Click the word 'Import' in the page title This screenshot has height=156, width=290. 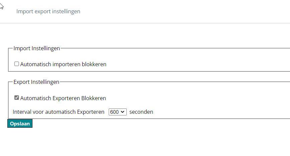tap(24, 11)
